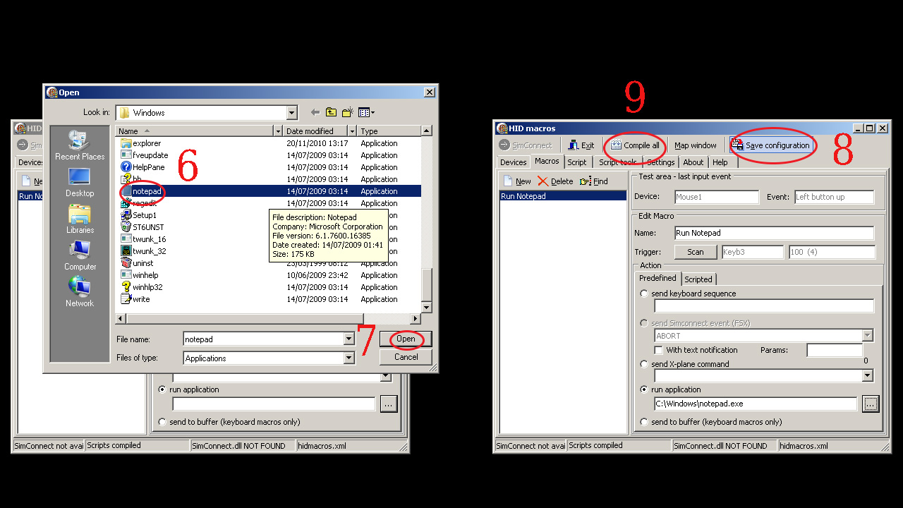Image resolution: width=903 pixels, height=508 pixels.
Task: Delete the selected macro with the red X
Action: tap(542, 181)
